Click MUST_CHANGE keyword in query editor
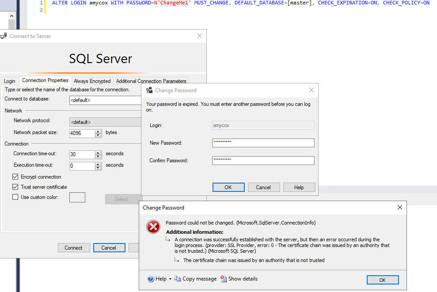The image size is (437, 292). 211,3
